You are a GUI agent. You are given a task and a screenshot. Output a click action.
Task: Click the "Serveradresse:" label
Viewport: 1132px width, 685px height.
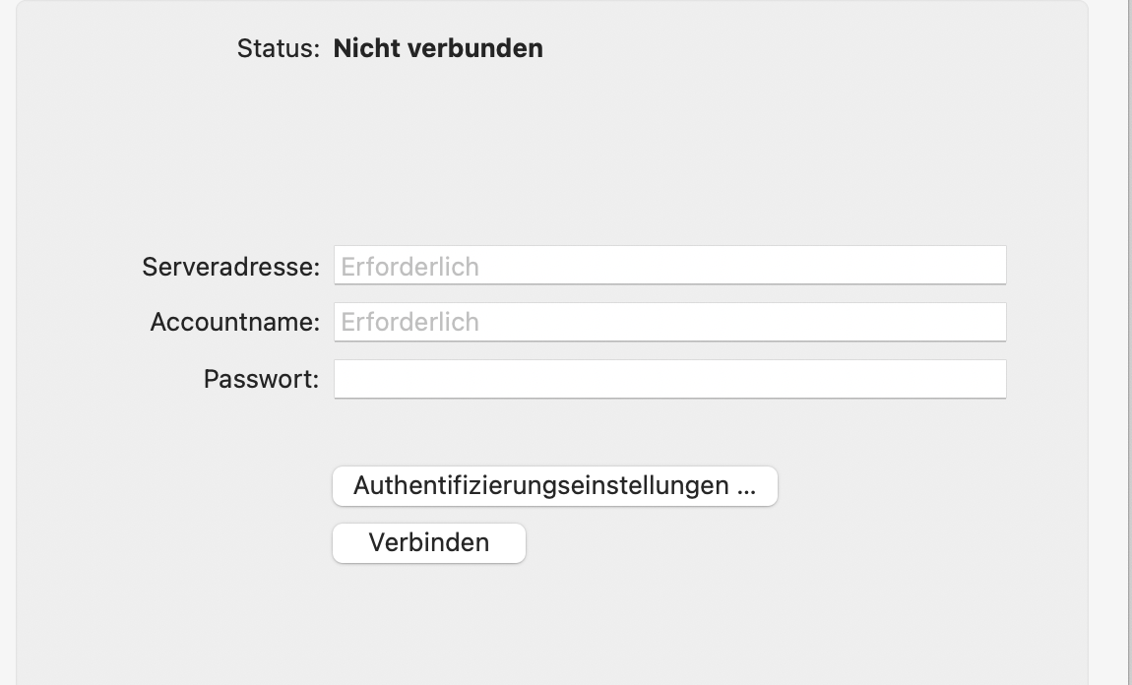[x=230, y=267]
